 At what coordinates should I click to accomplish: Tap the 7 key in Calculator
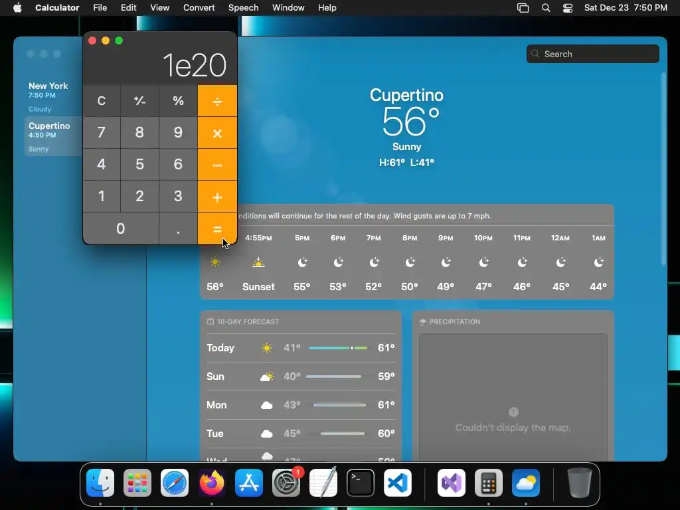tap(102, 133)
